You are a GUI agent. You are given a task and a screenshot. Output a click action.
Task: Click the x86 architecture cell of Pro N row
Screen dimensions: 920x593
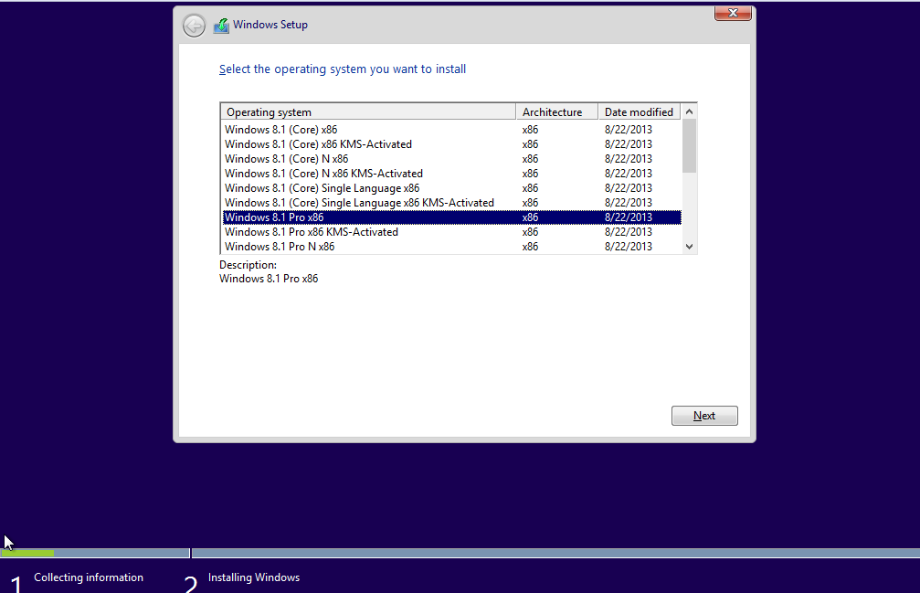pyautogui.click(x=531, y=247)
